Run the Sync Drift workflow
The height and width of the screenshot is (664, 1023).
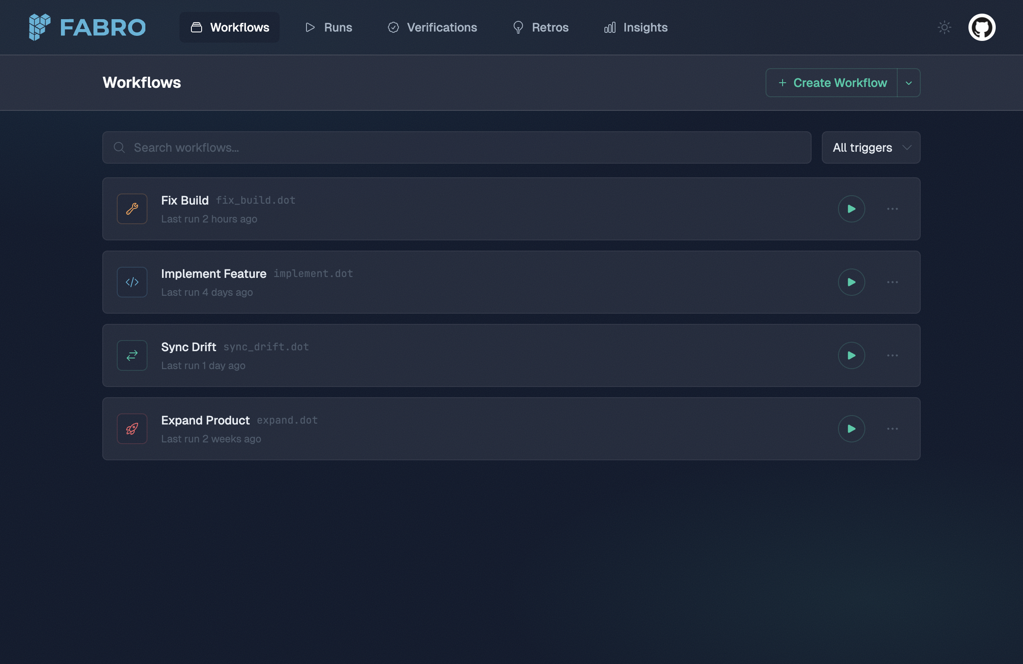pos(852,355)
